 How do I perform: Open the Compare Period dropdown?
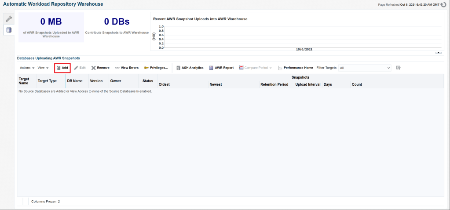point(256,68)
